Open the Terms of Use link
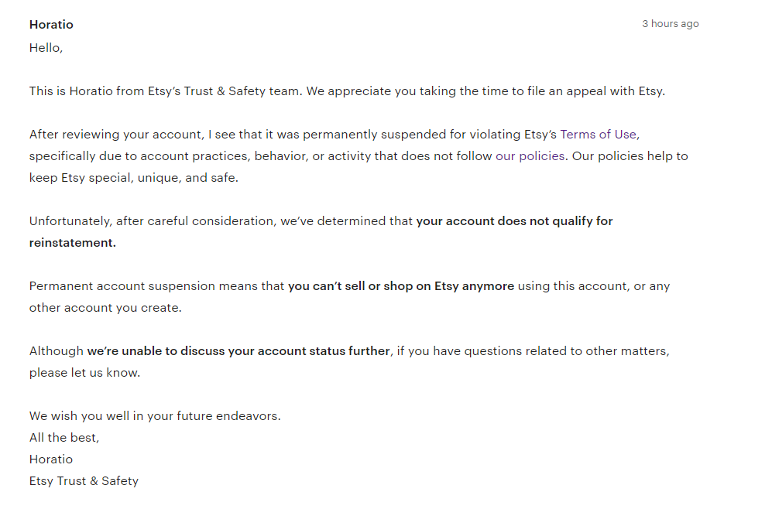The image size is (772, 509). 599,135
